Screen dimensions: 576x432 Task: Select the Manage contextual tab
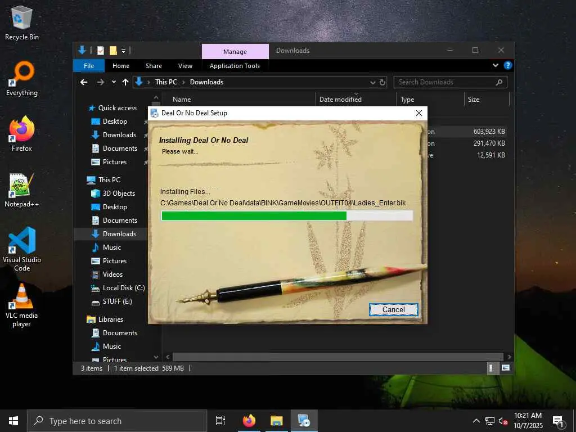pyautogui.click(x=235, y=51)
